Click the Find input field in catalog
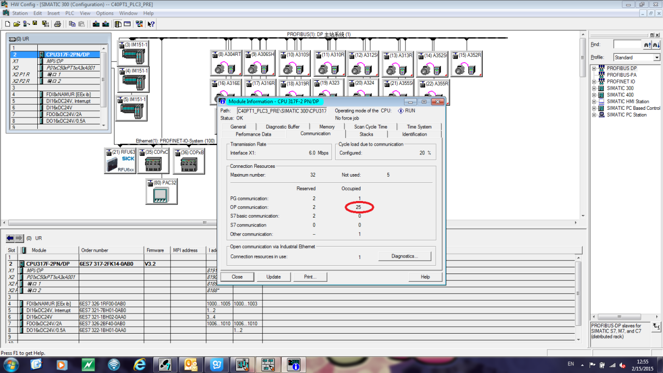This screenshot has height=373, width=663. tap(627, 45)
